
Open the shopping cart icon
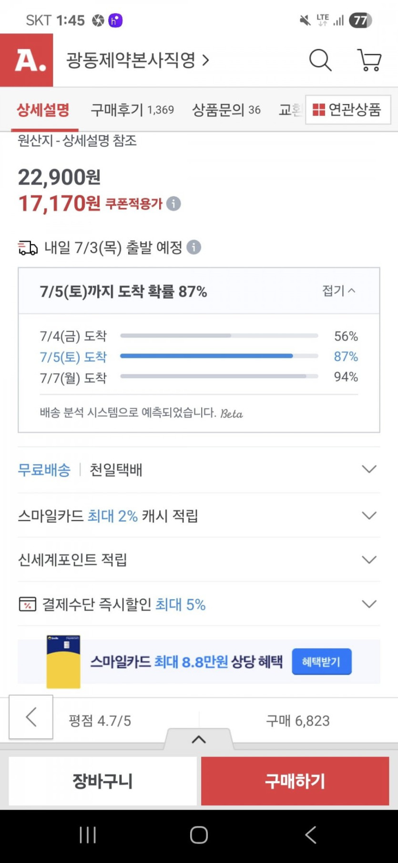tap(369, 61)
